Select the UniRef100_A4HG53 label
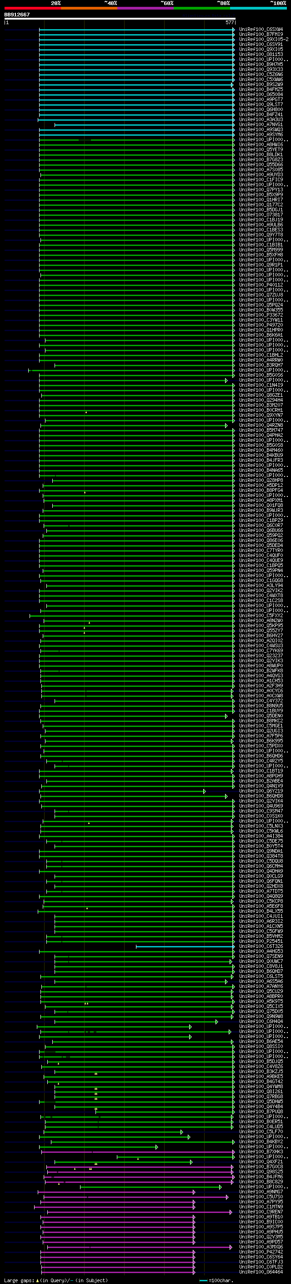 (261, 951)
